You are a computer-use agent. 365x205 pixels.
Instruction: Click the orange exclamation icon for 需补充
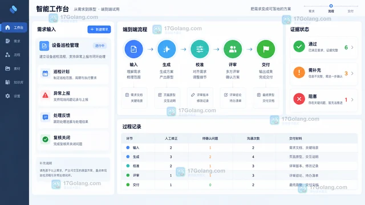[x=299, y=72]
